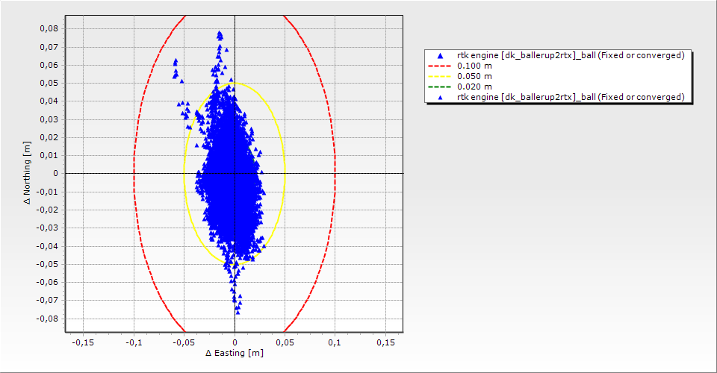
Task: Click the "0,06" Northing tick label
Action: (x=49, y=65)
